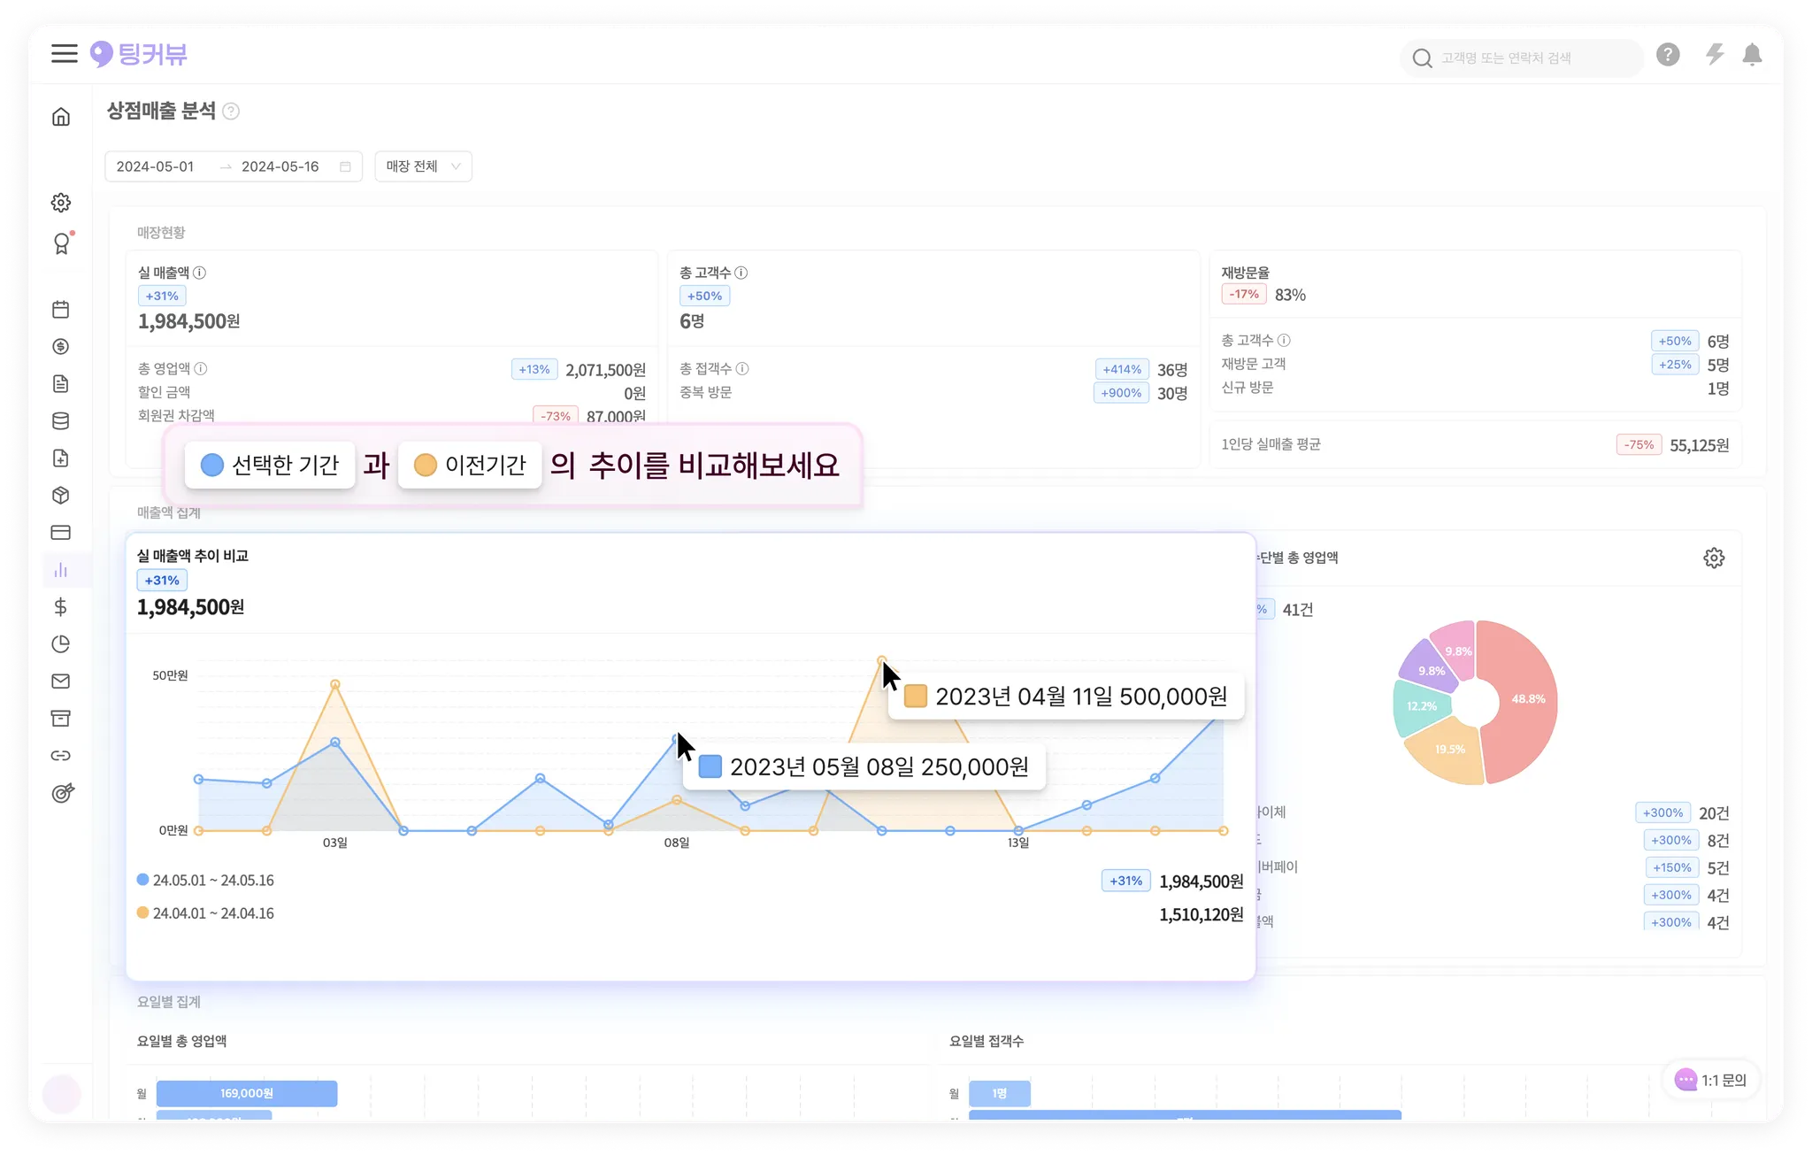This screenshot has width=1812, height=1155.
Task: Open the bar chart statistics sidebar item
Action: [61, 570]
